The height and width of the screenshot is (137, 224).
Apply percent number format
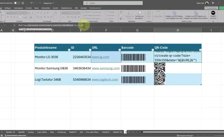tap(68, 17)
